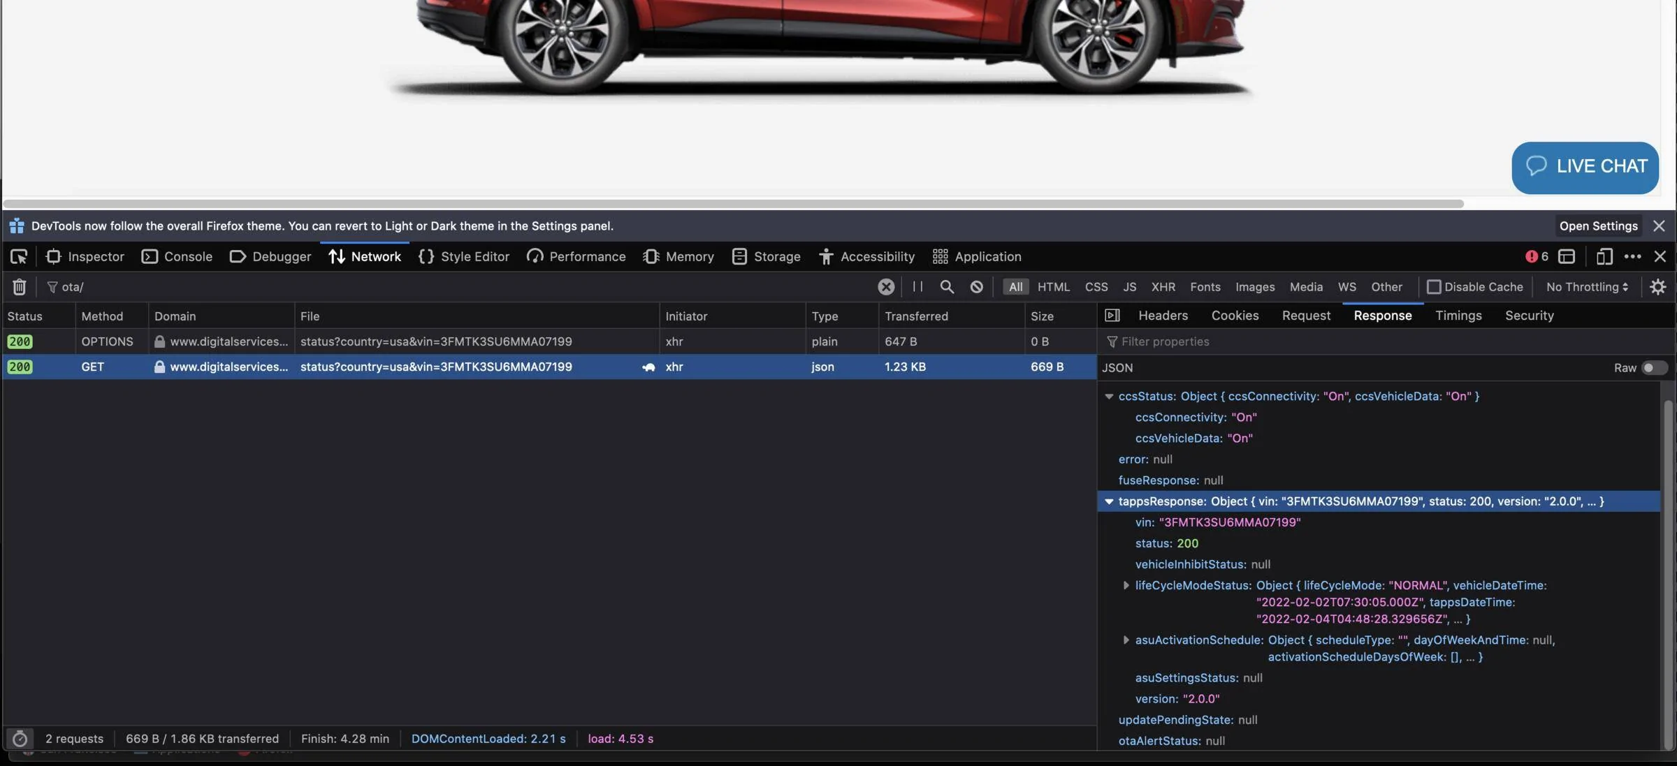Open the Security details tab
The width and height of the screenshot is (1677, 766).
1529,316
